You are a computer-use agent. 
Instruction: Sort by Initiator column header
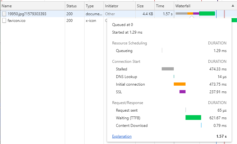pos(119,6)
